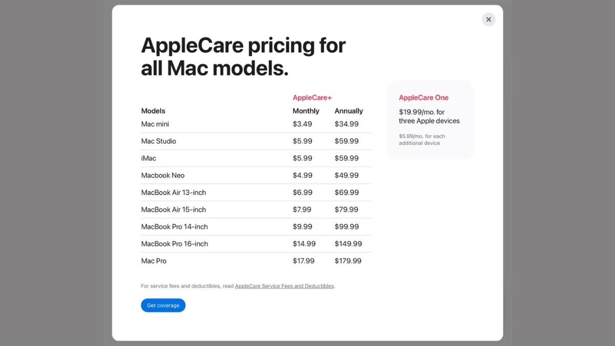
Task: Click the Models column header
Action: tap(153, 111)
